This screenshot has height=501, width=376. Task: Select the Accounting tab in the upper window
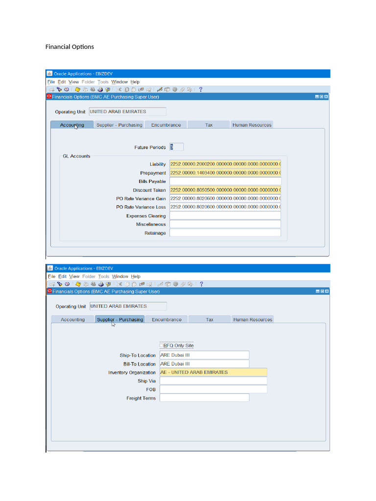click(x=72, y=125)
